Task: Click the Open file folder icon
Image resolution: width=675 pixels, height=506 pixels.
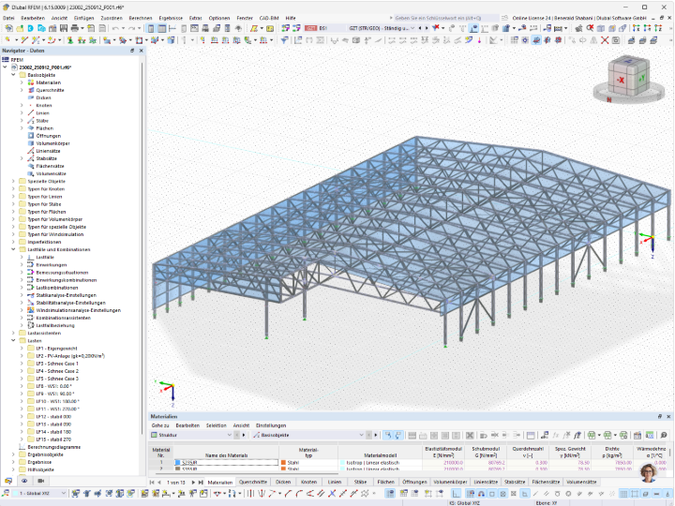Action: (20, 28)
